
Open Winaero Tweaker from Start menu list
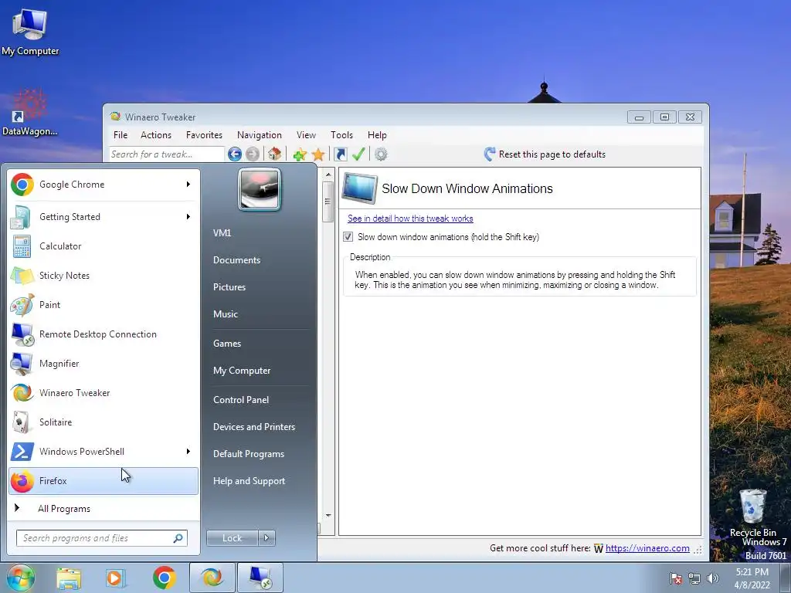pos(104,393)
